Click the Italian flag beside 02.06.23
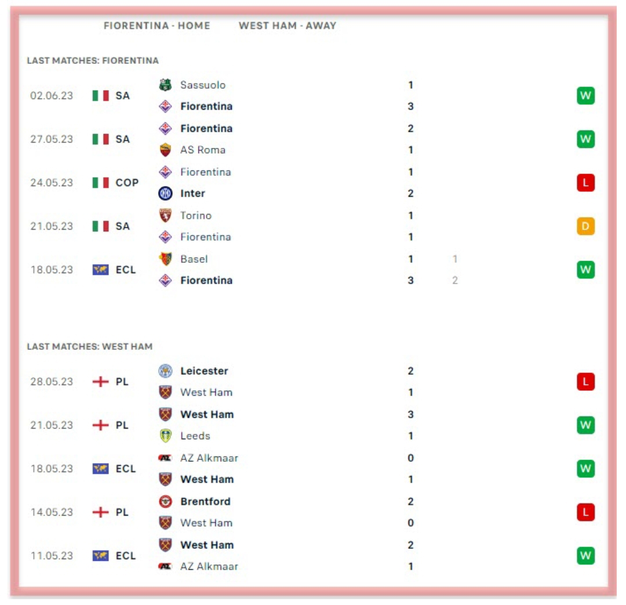Image resolution: width=626 pixels, height=605 pixels. click(x=100, y=96)
